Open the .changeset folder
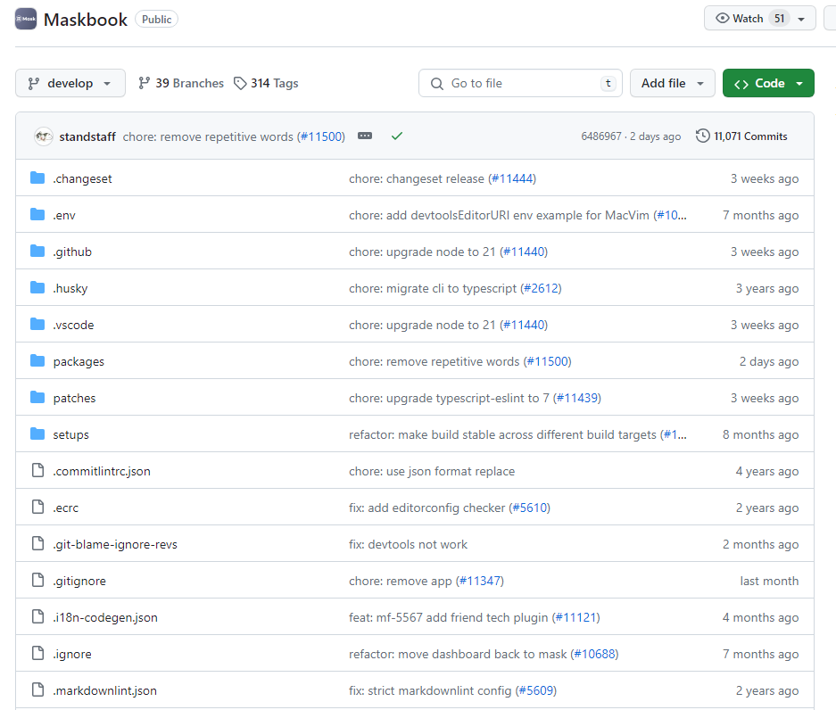The height and width of the screenshot is (710, 836). 83,178
